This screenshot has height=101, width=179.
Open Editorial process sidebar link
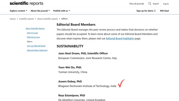33,37
